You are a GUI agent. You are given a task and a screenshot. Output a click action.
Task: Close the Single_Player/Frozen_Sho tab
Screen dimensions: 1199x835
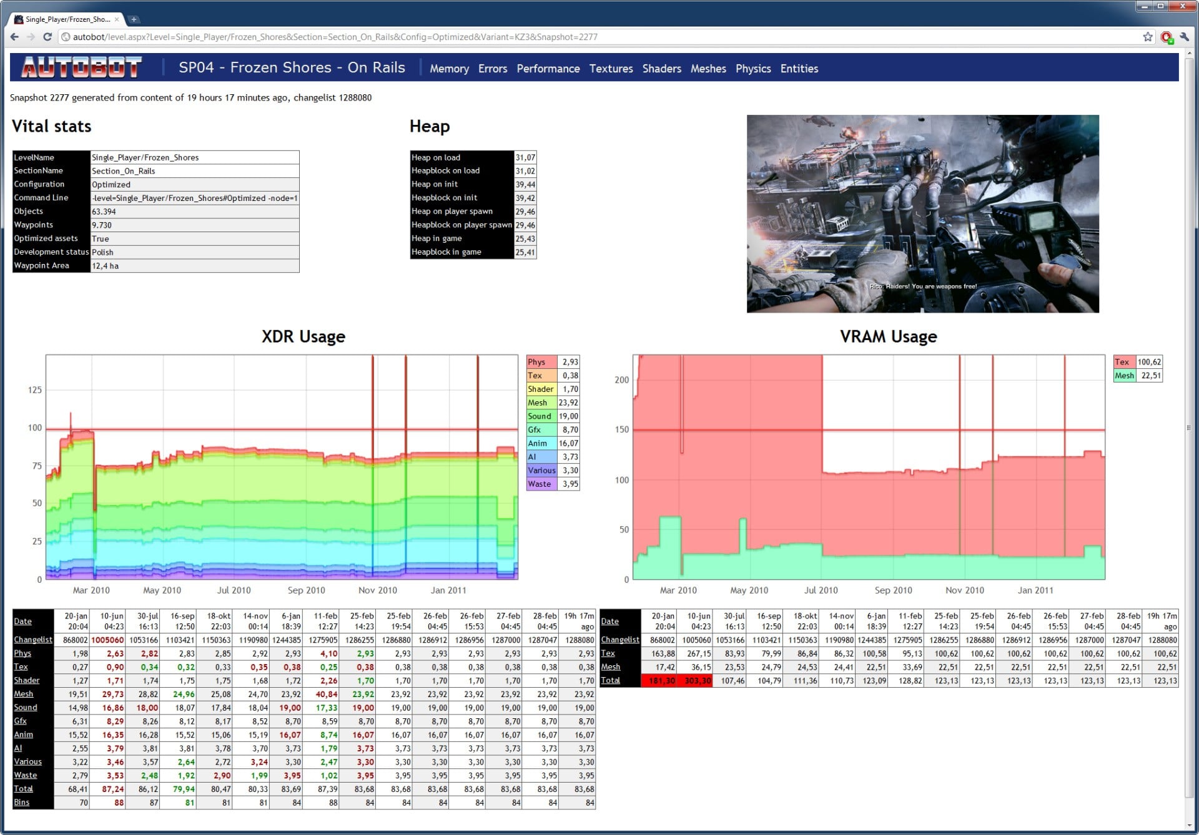[x=117, y=19]
